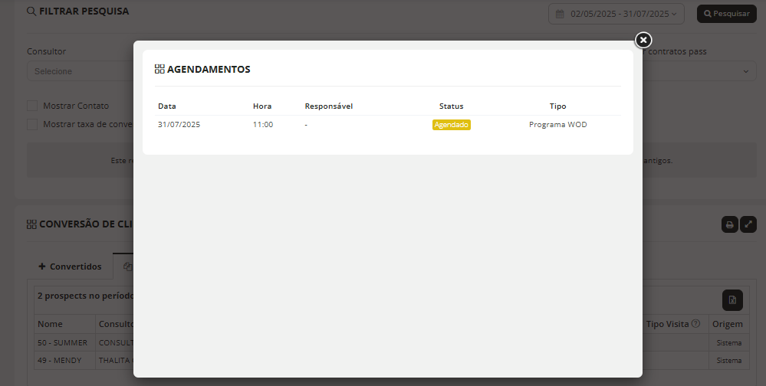Click the Data column header in modal
The height and width of the screenshot is (386, 766).
167,106
